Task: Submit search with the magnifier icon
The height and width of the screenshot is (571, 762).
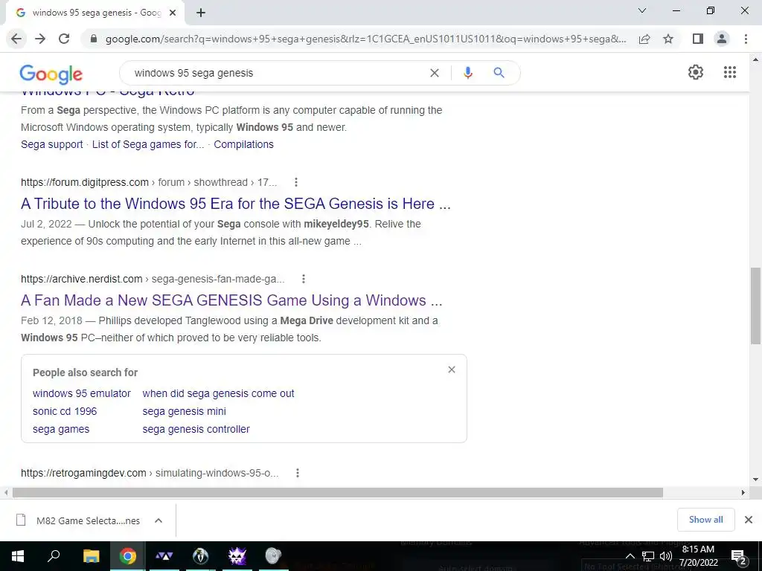Action: pos(499,73)
